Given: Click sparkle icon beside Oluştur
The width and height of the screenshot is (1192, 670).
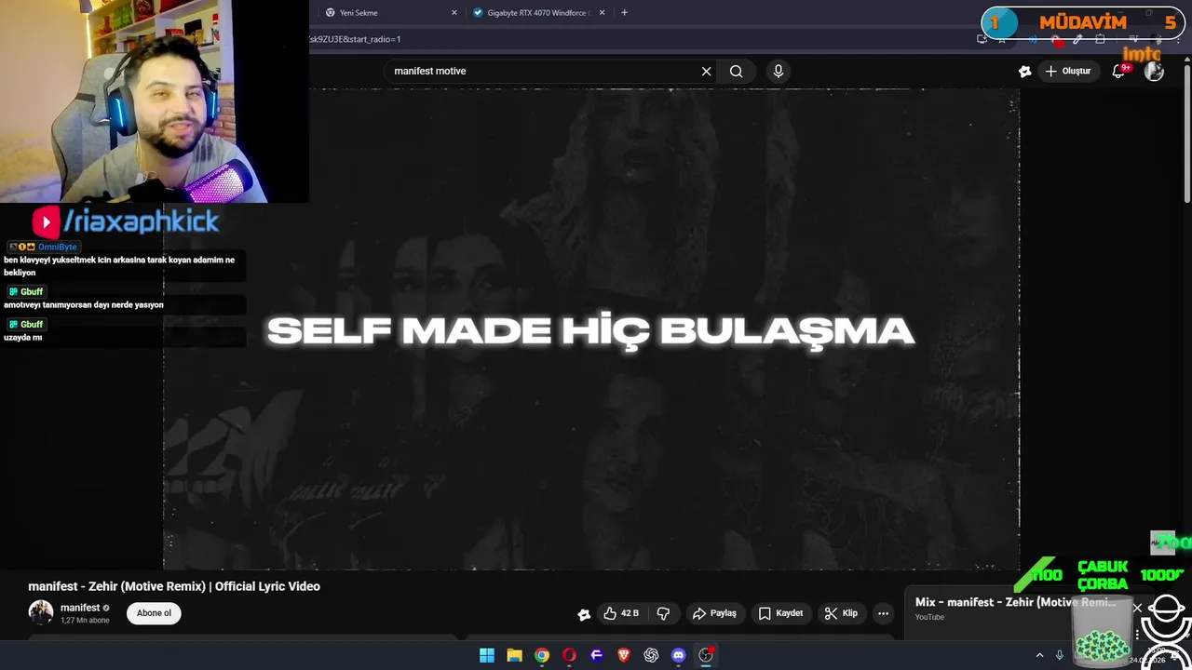Looking at the screenshot, I should point(1024,71).
